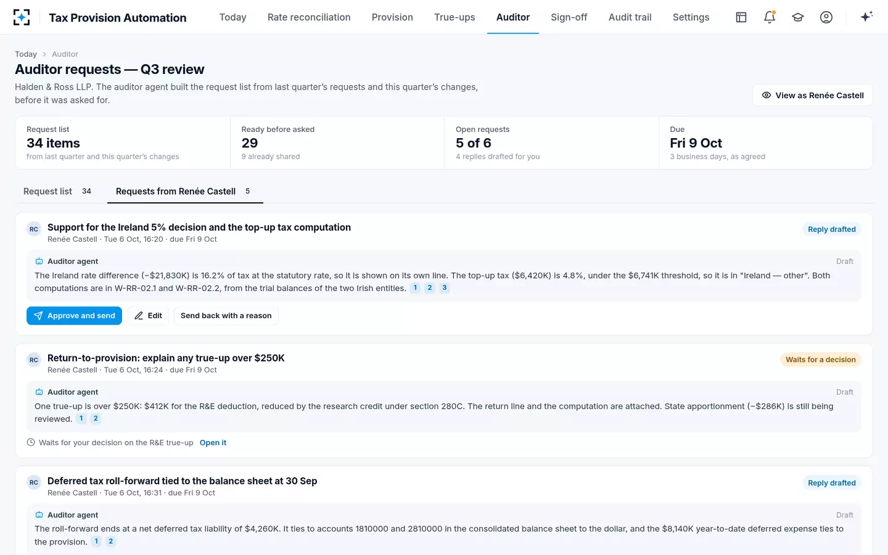Open the Audit trail tab
The width and height of the screenshot is (888, 555).
pyautogui.click(x=630, y=17)
